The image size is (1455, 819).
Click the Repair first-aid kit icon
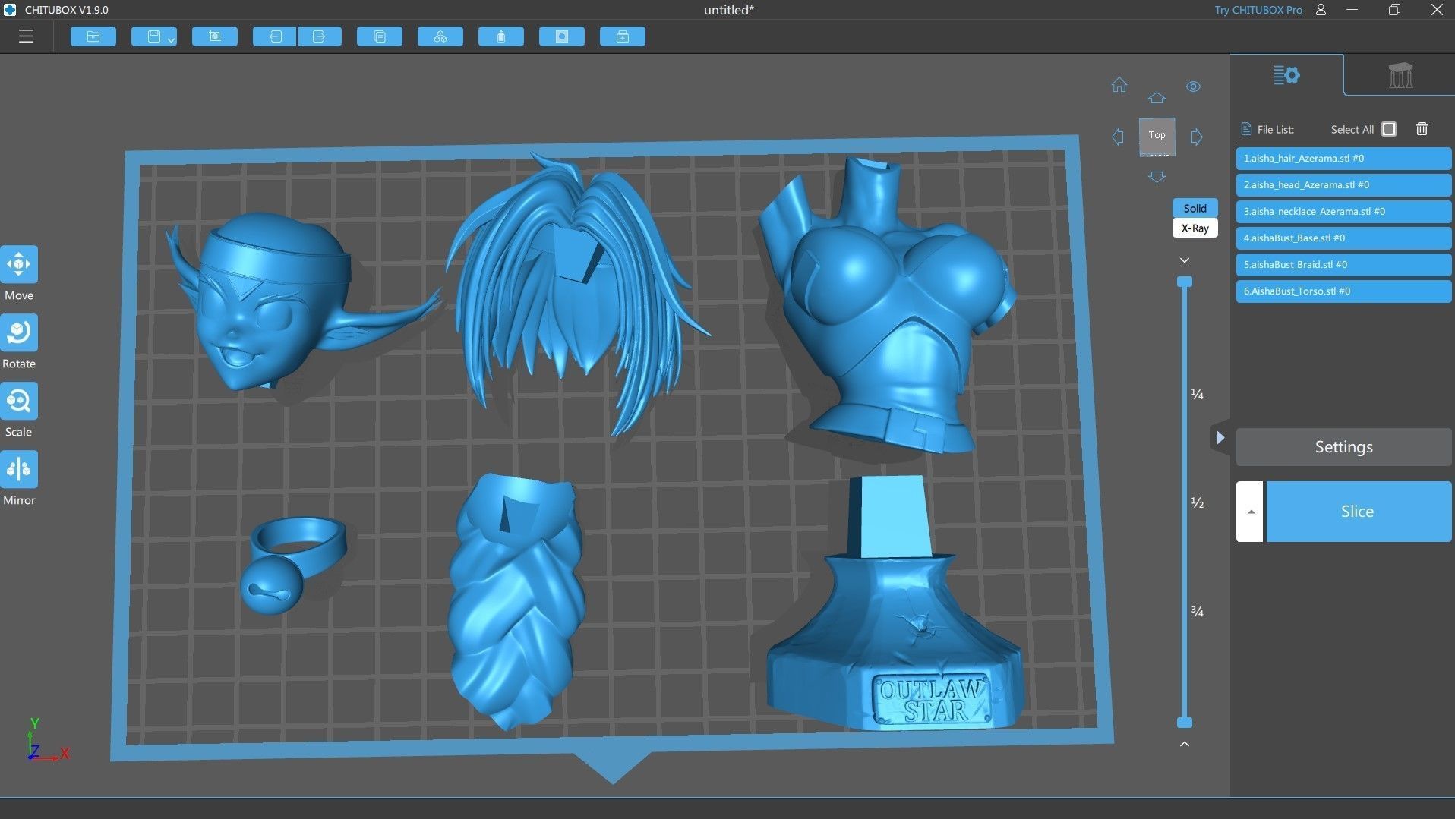coord(623,36)
